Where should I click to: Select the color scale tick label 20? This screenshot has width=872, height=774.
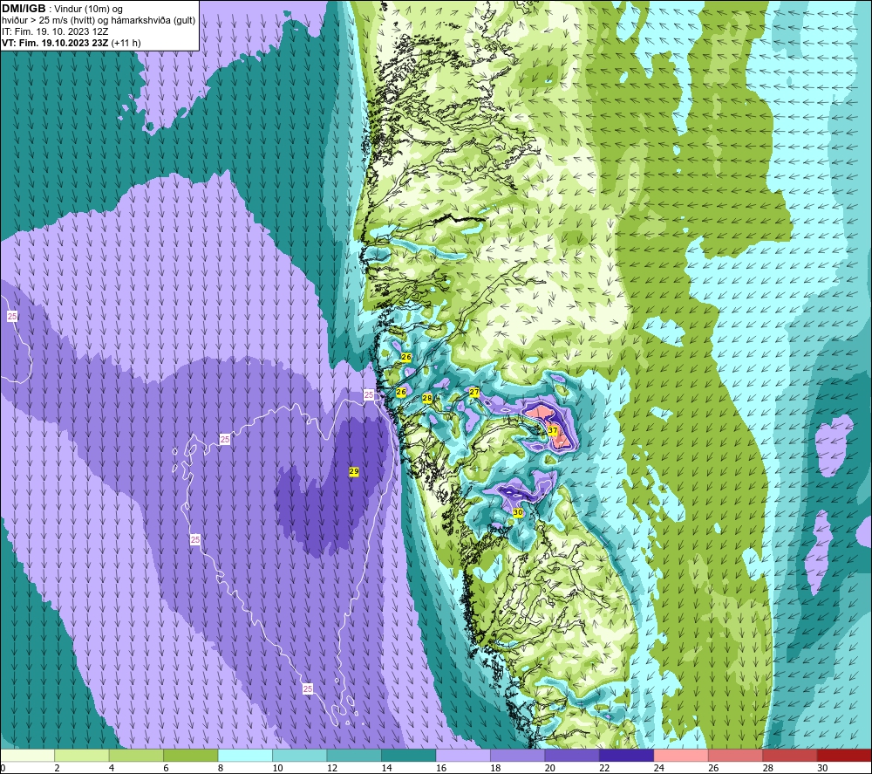click(550, 768)
